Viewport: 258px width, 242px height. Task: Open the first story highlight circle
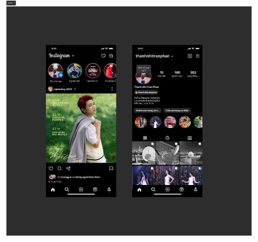(141, 122)
